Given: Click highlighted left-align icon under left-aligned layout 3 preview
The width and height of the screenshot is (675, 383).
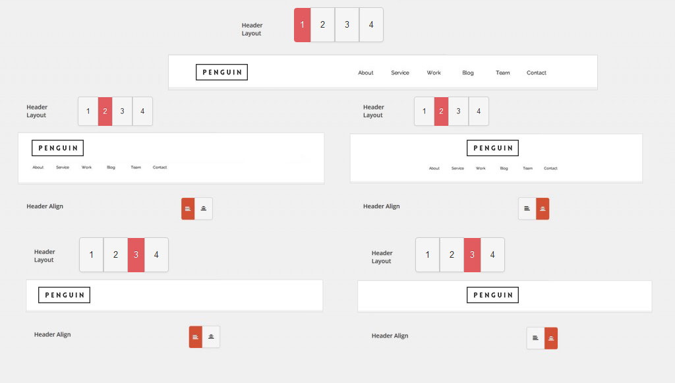Looking at the screenshot, I should (195, 337).
